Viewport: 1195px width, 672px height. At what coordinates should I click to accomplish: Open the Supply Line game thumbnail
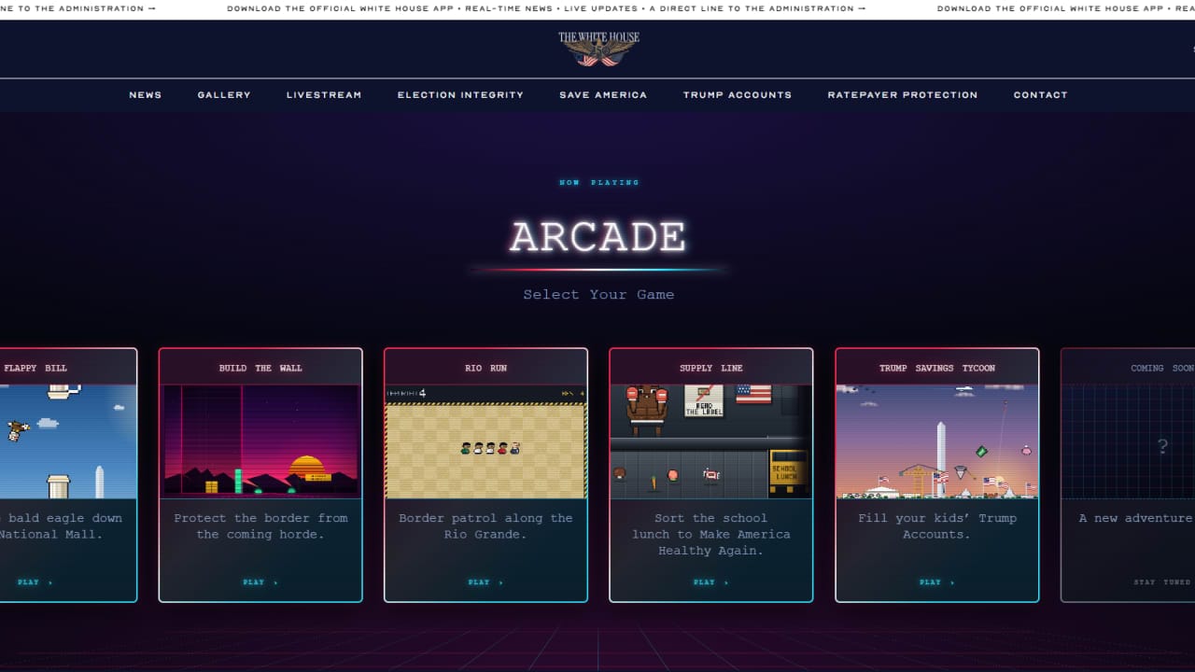(x=711, y=441)
